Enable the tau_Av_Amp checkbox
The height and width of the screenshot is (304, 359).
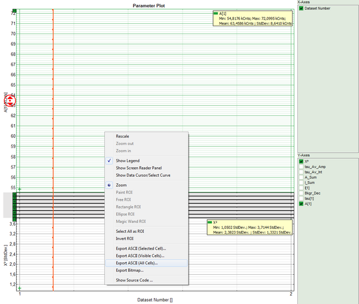pos(302,167)
